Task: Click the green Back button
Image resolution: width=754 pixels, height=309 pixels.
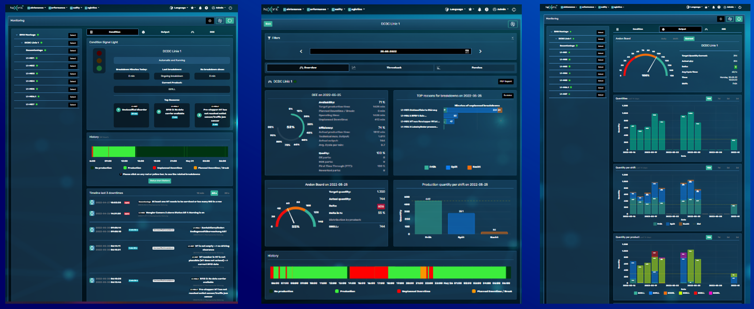Action: tap(268, 24)
